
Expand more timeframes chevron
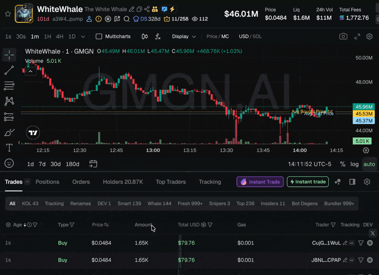(x=83, y=37)
